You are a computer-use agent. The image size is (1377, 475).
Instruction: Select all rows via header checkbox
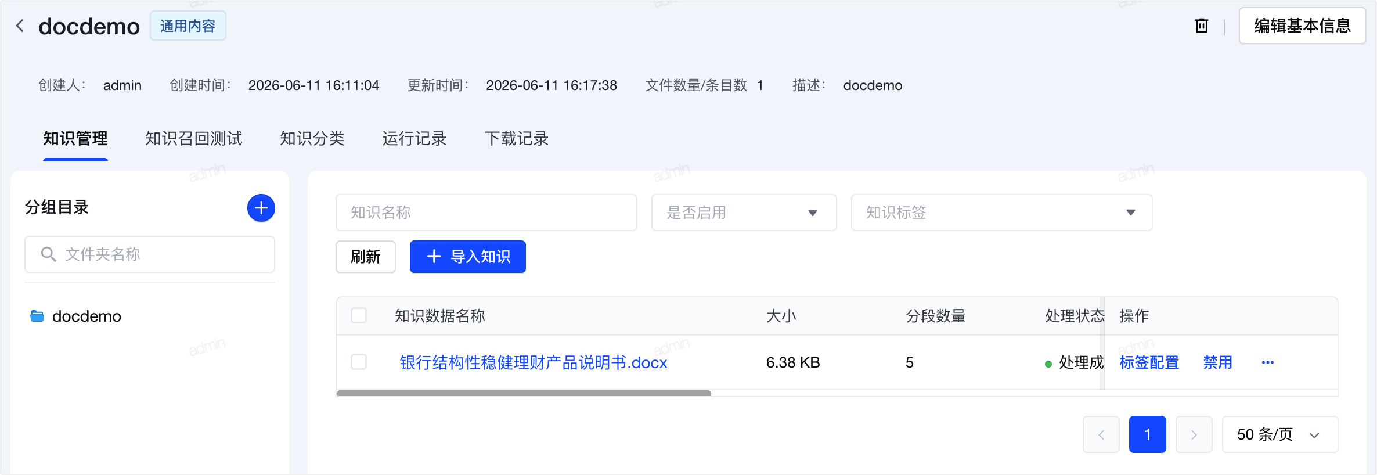359,315
